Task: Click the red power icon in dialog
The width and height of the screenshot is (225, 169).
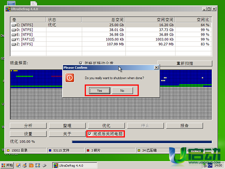Action: point(70,78)
